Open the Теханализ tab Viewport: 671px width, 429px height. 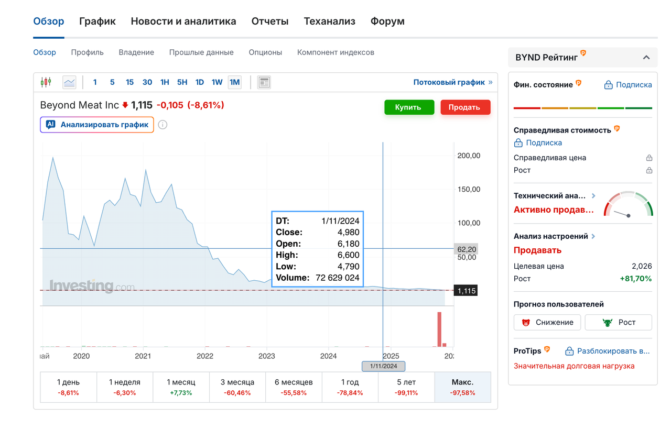pos(330,21)
